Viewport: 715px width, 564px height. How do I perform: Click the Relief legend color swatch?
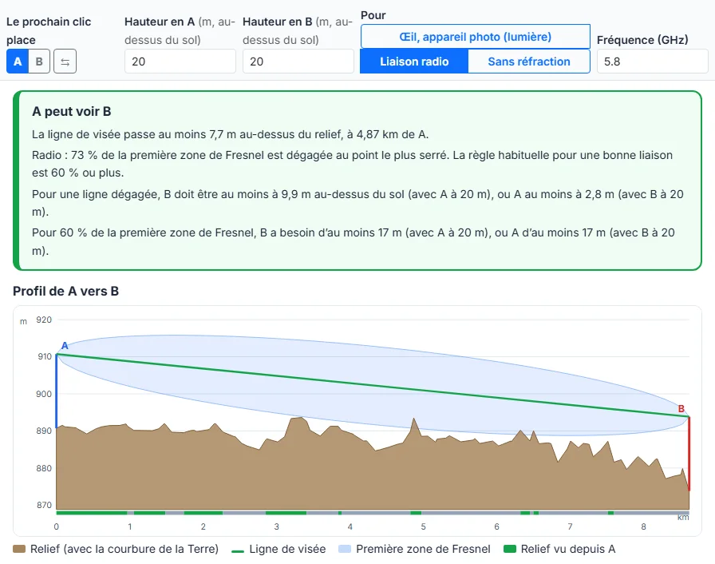click(x=19, y=549)
